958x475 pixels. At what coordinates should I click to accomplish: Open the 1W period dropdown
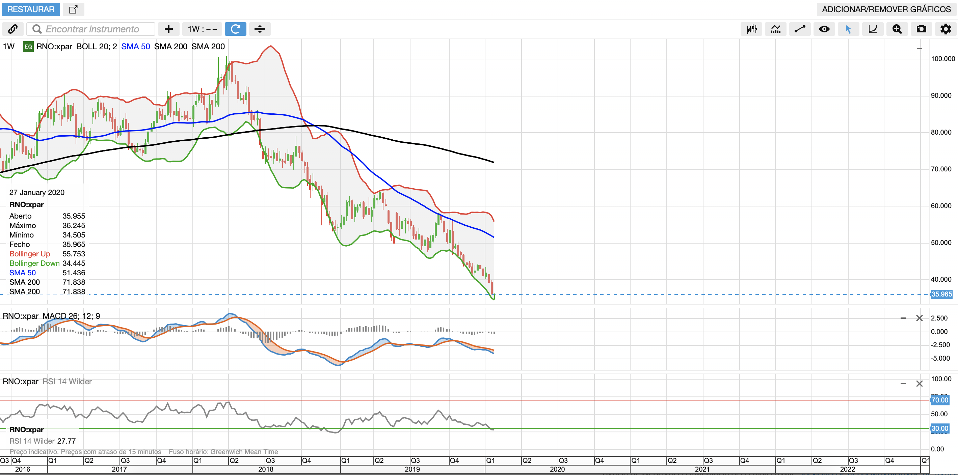(x=202, y=29)
